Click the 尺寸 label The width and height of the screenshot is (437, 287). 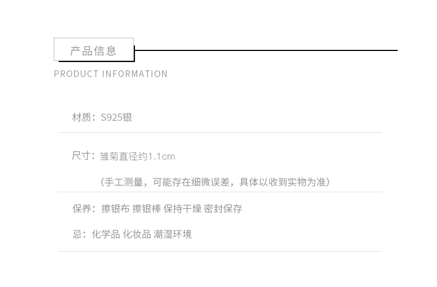click(81, 156)
